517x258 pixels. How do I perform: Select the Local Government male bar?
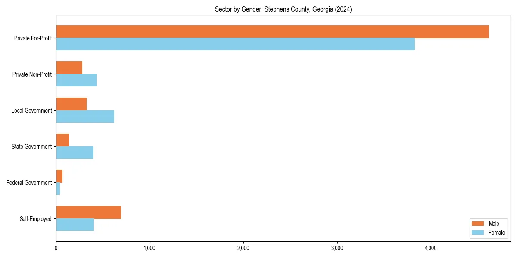(x=71, y=103)
